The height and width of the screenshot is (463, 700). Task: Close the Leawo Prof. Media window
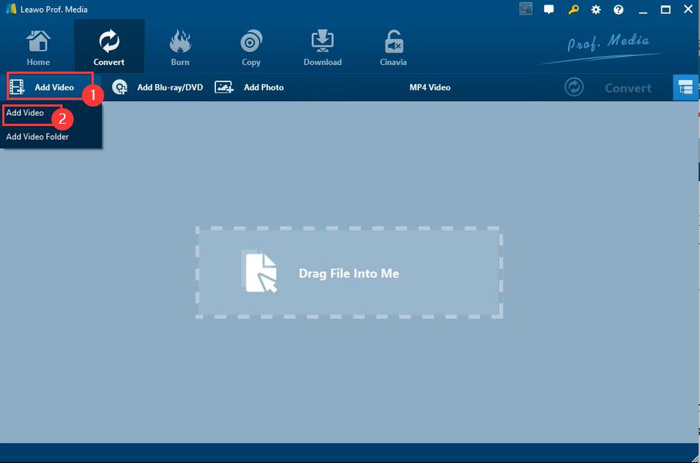coord(688,10)
